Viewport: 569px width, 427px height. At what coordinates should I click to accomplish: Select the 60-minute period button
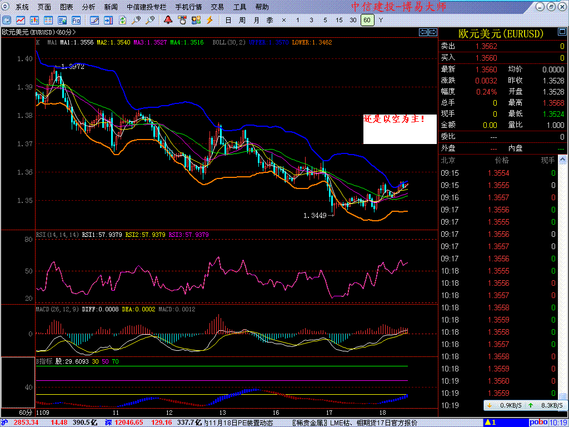(367, 20)
